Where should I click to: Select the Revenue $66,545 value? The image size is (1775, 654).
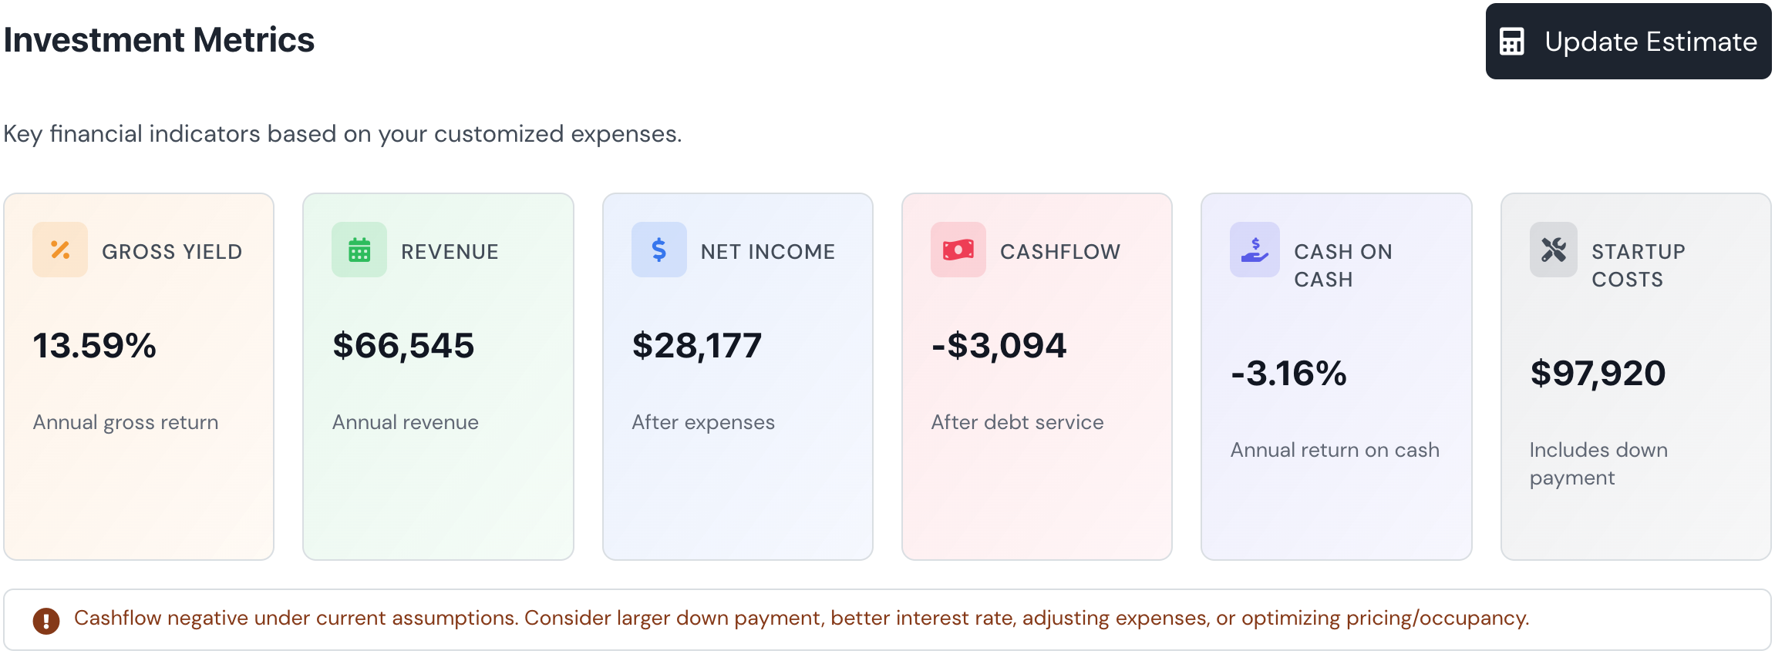[403, 346]
